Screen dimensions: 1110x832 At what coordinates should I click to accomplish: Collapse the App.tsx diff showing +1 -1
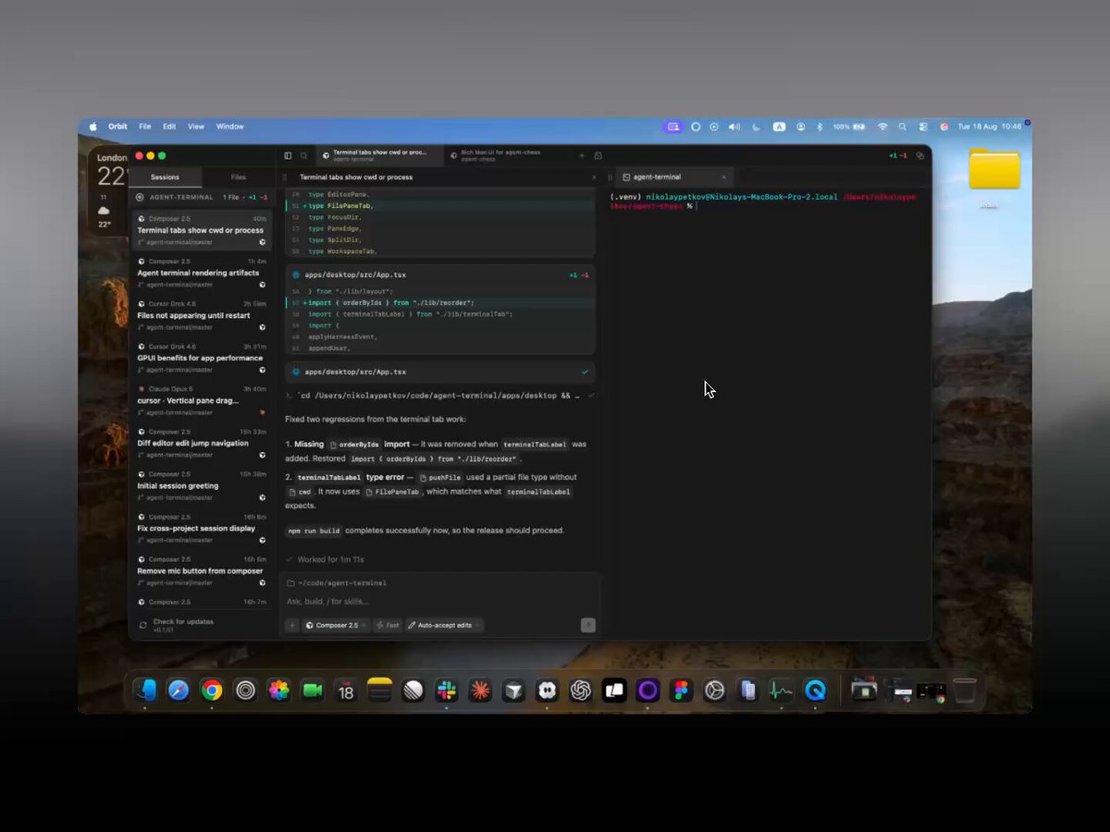[440, 275]
